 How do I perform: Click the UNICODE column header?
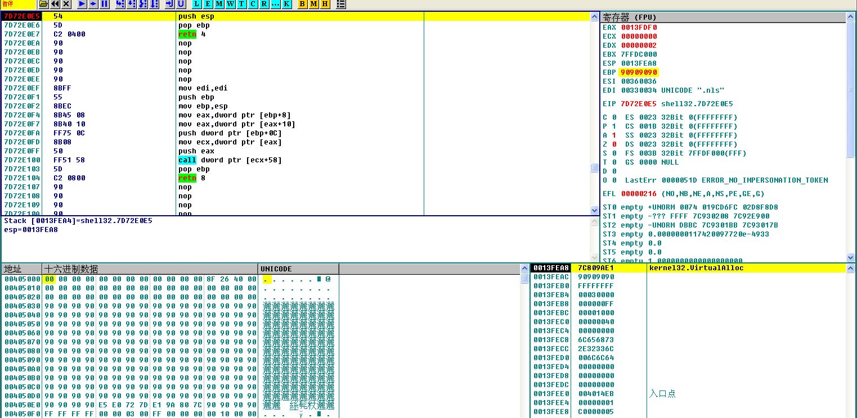[299, 269]
